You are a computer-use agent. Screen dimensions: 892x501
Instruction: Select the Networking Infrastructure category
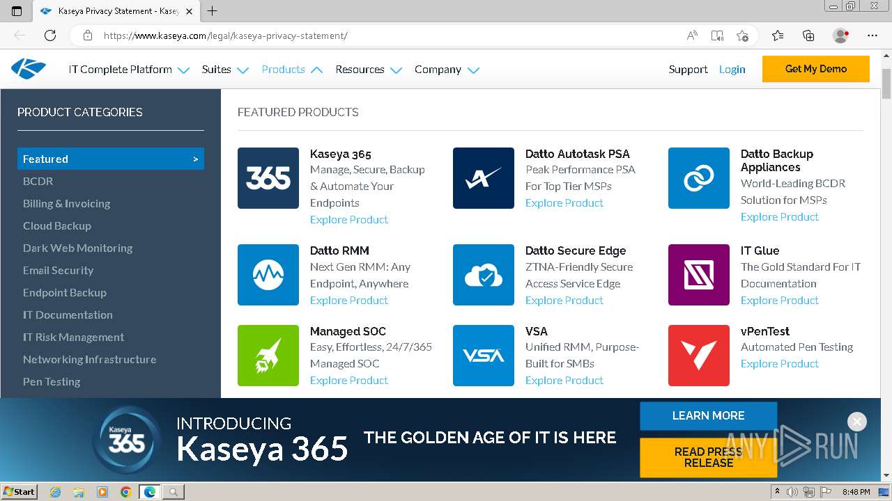(89, 359)
